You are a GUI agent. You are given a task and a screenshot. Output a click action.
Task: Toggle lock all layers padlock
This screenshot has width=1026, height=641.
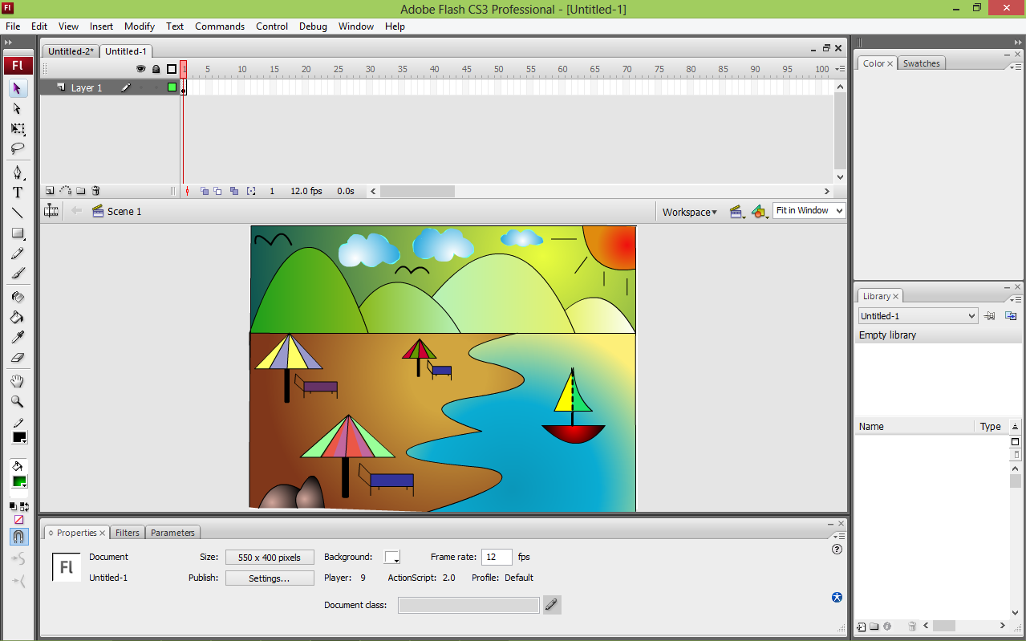(x=156, y=69)
